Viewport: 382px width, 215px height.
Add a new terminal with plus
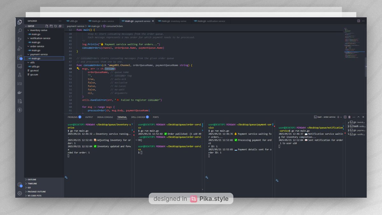point(338,117)
